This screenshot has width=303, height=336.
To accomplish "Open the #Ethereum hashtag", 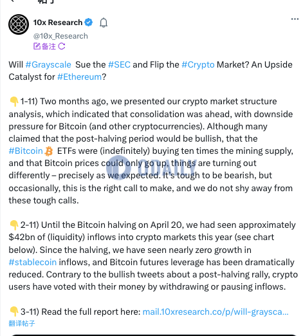I will 79,77.
